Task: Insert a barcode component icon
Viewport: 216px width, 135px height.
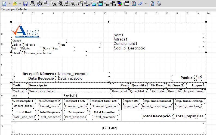Action: [x=106, y=4]
